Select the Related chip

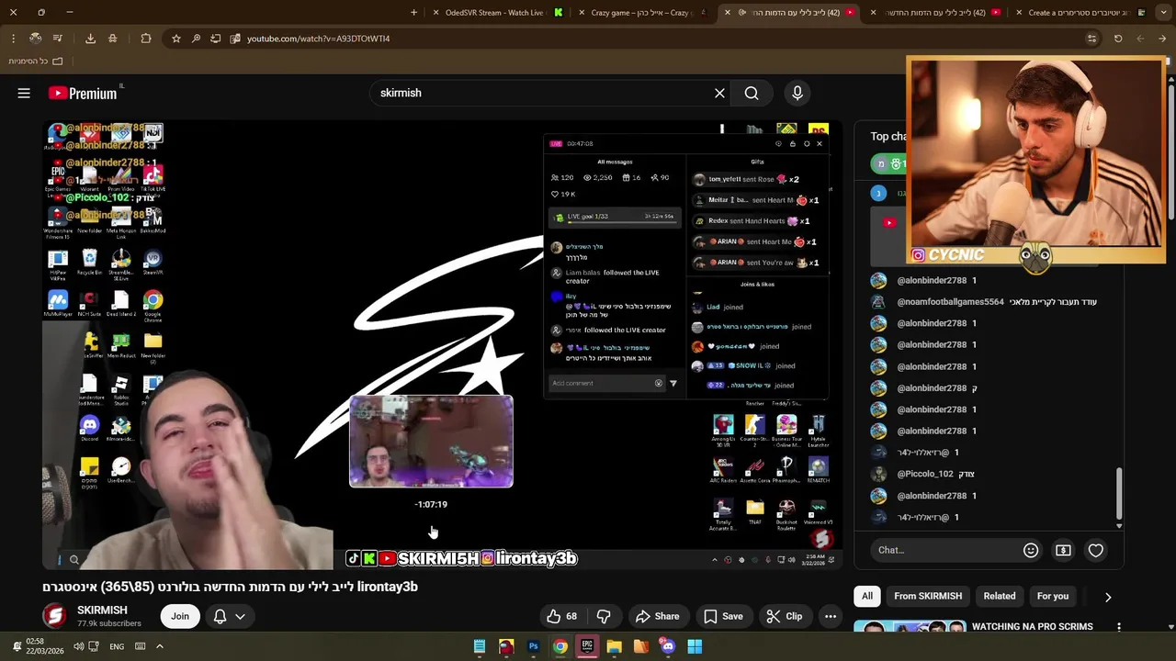[x=1000, y=597]
